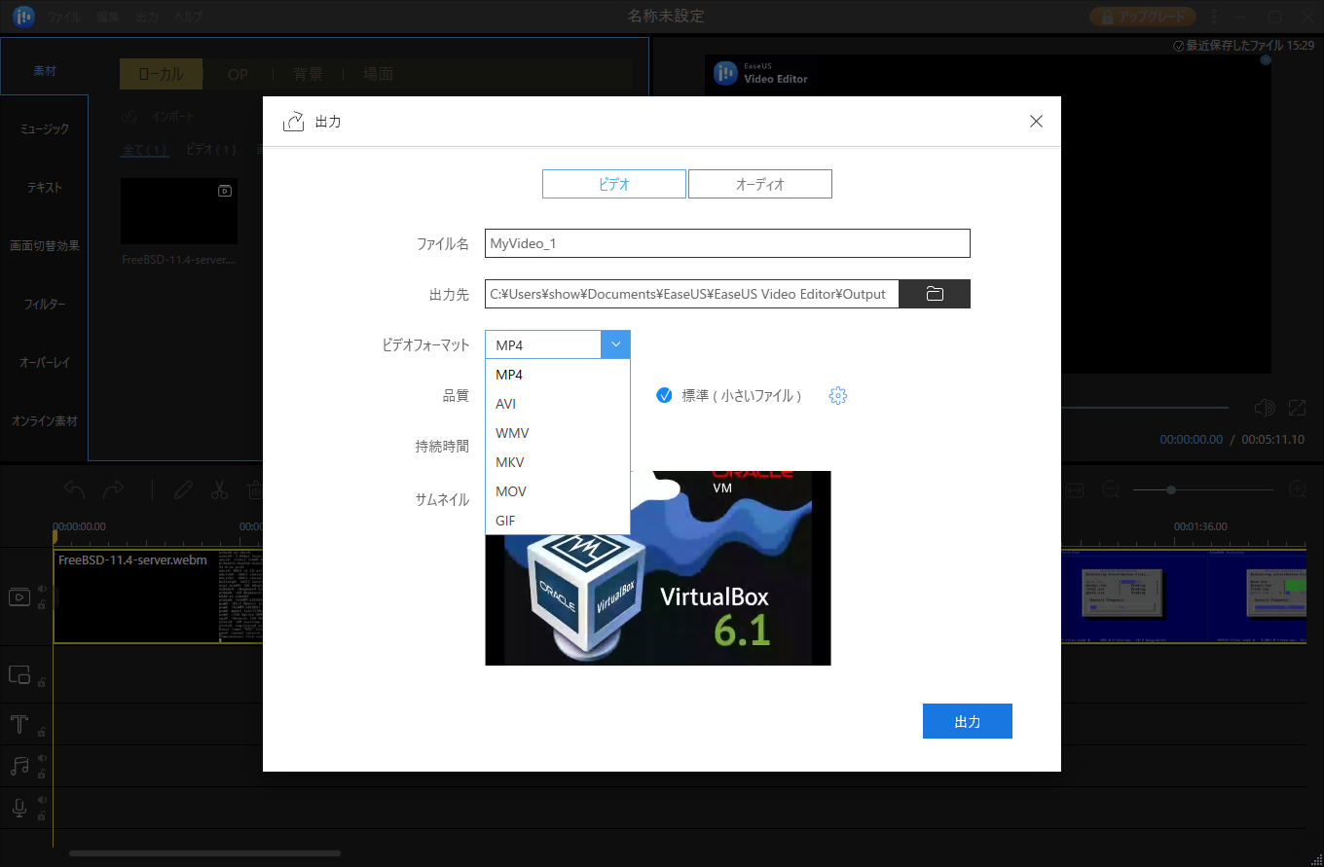
Task: Click the EaseUS app logo in title bar
Action: tap(23, 17)
